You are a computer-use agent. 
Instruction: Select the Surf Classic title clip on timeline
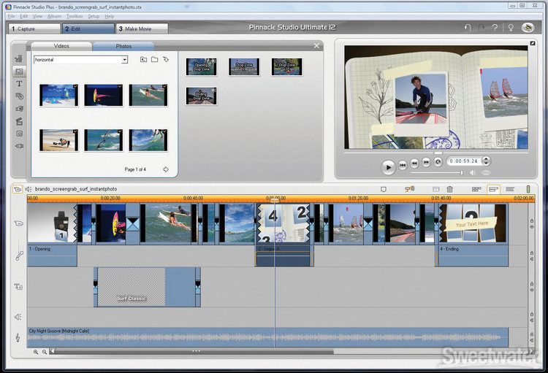(132, 287)
